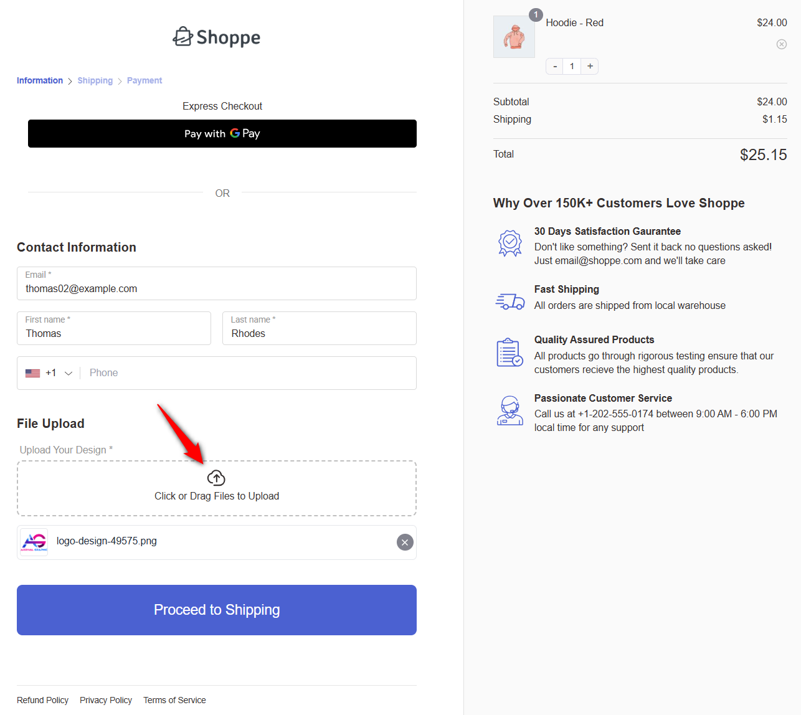The image size is (801, 715).
Task: Click the Fast Shipping truck icon
Action: point(510,301)
